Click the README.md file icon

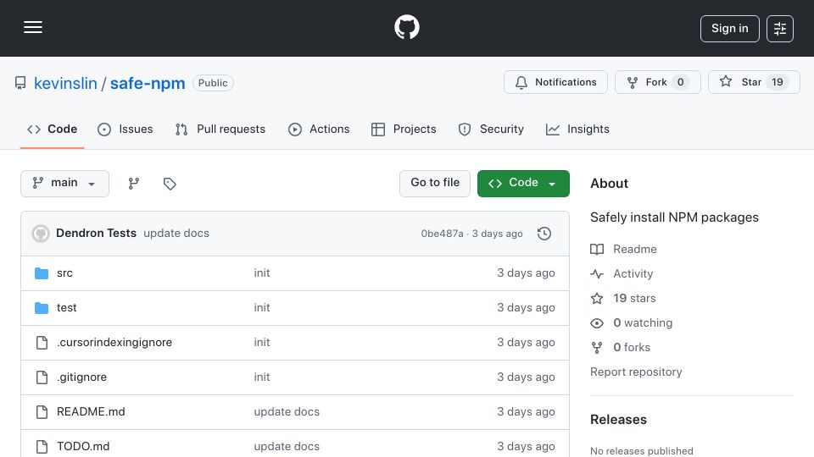(42, 412)
